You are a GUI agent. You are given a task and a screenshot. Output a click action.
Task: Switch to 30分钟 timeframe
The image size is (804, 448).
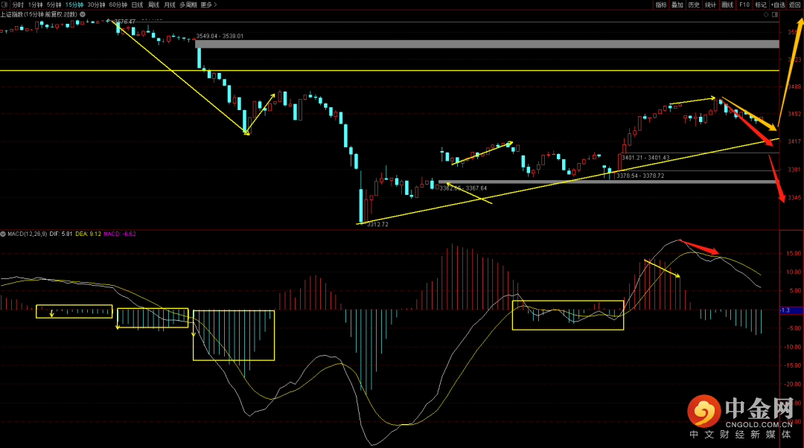[96, 4]
